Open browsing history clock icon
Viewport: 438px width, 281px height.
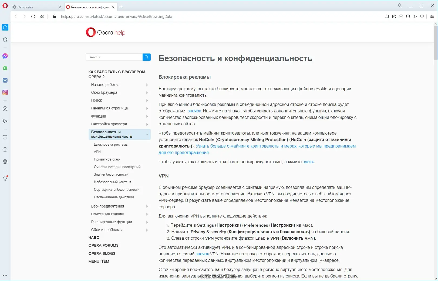5,149
